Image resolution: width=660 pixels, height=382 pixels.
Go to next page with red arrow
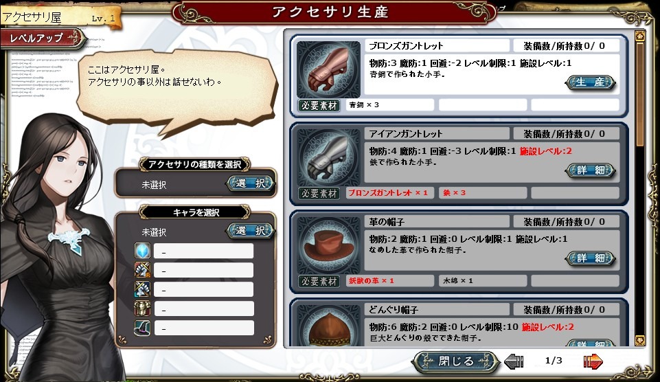pyautogui.click(x=593, y=361)
